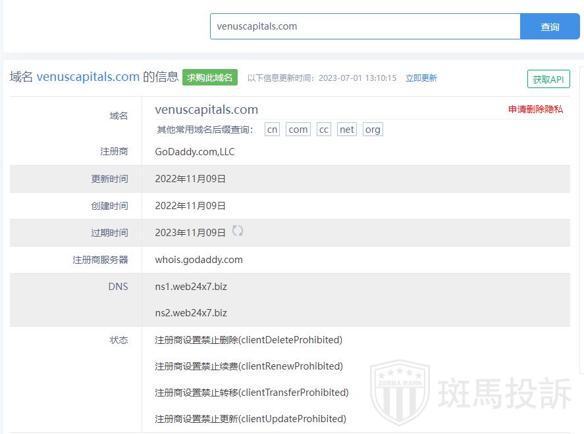Choose the cc domain suffix
Viewport: 584px width, 434px height.
[323, 130]
